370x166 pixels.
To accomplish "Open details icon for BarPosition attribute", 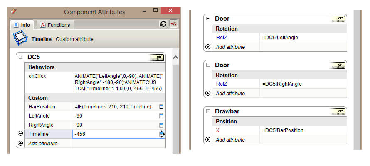I will click(161, 107).
